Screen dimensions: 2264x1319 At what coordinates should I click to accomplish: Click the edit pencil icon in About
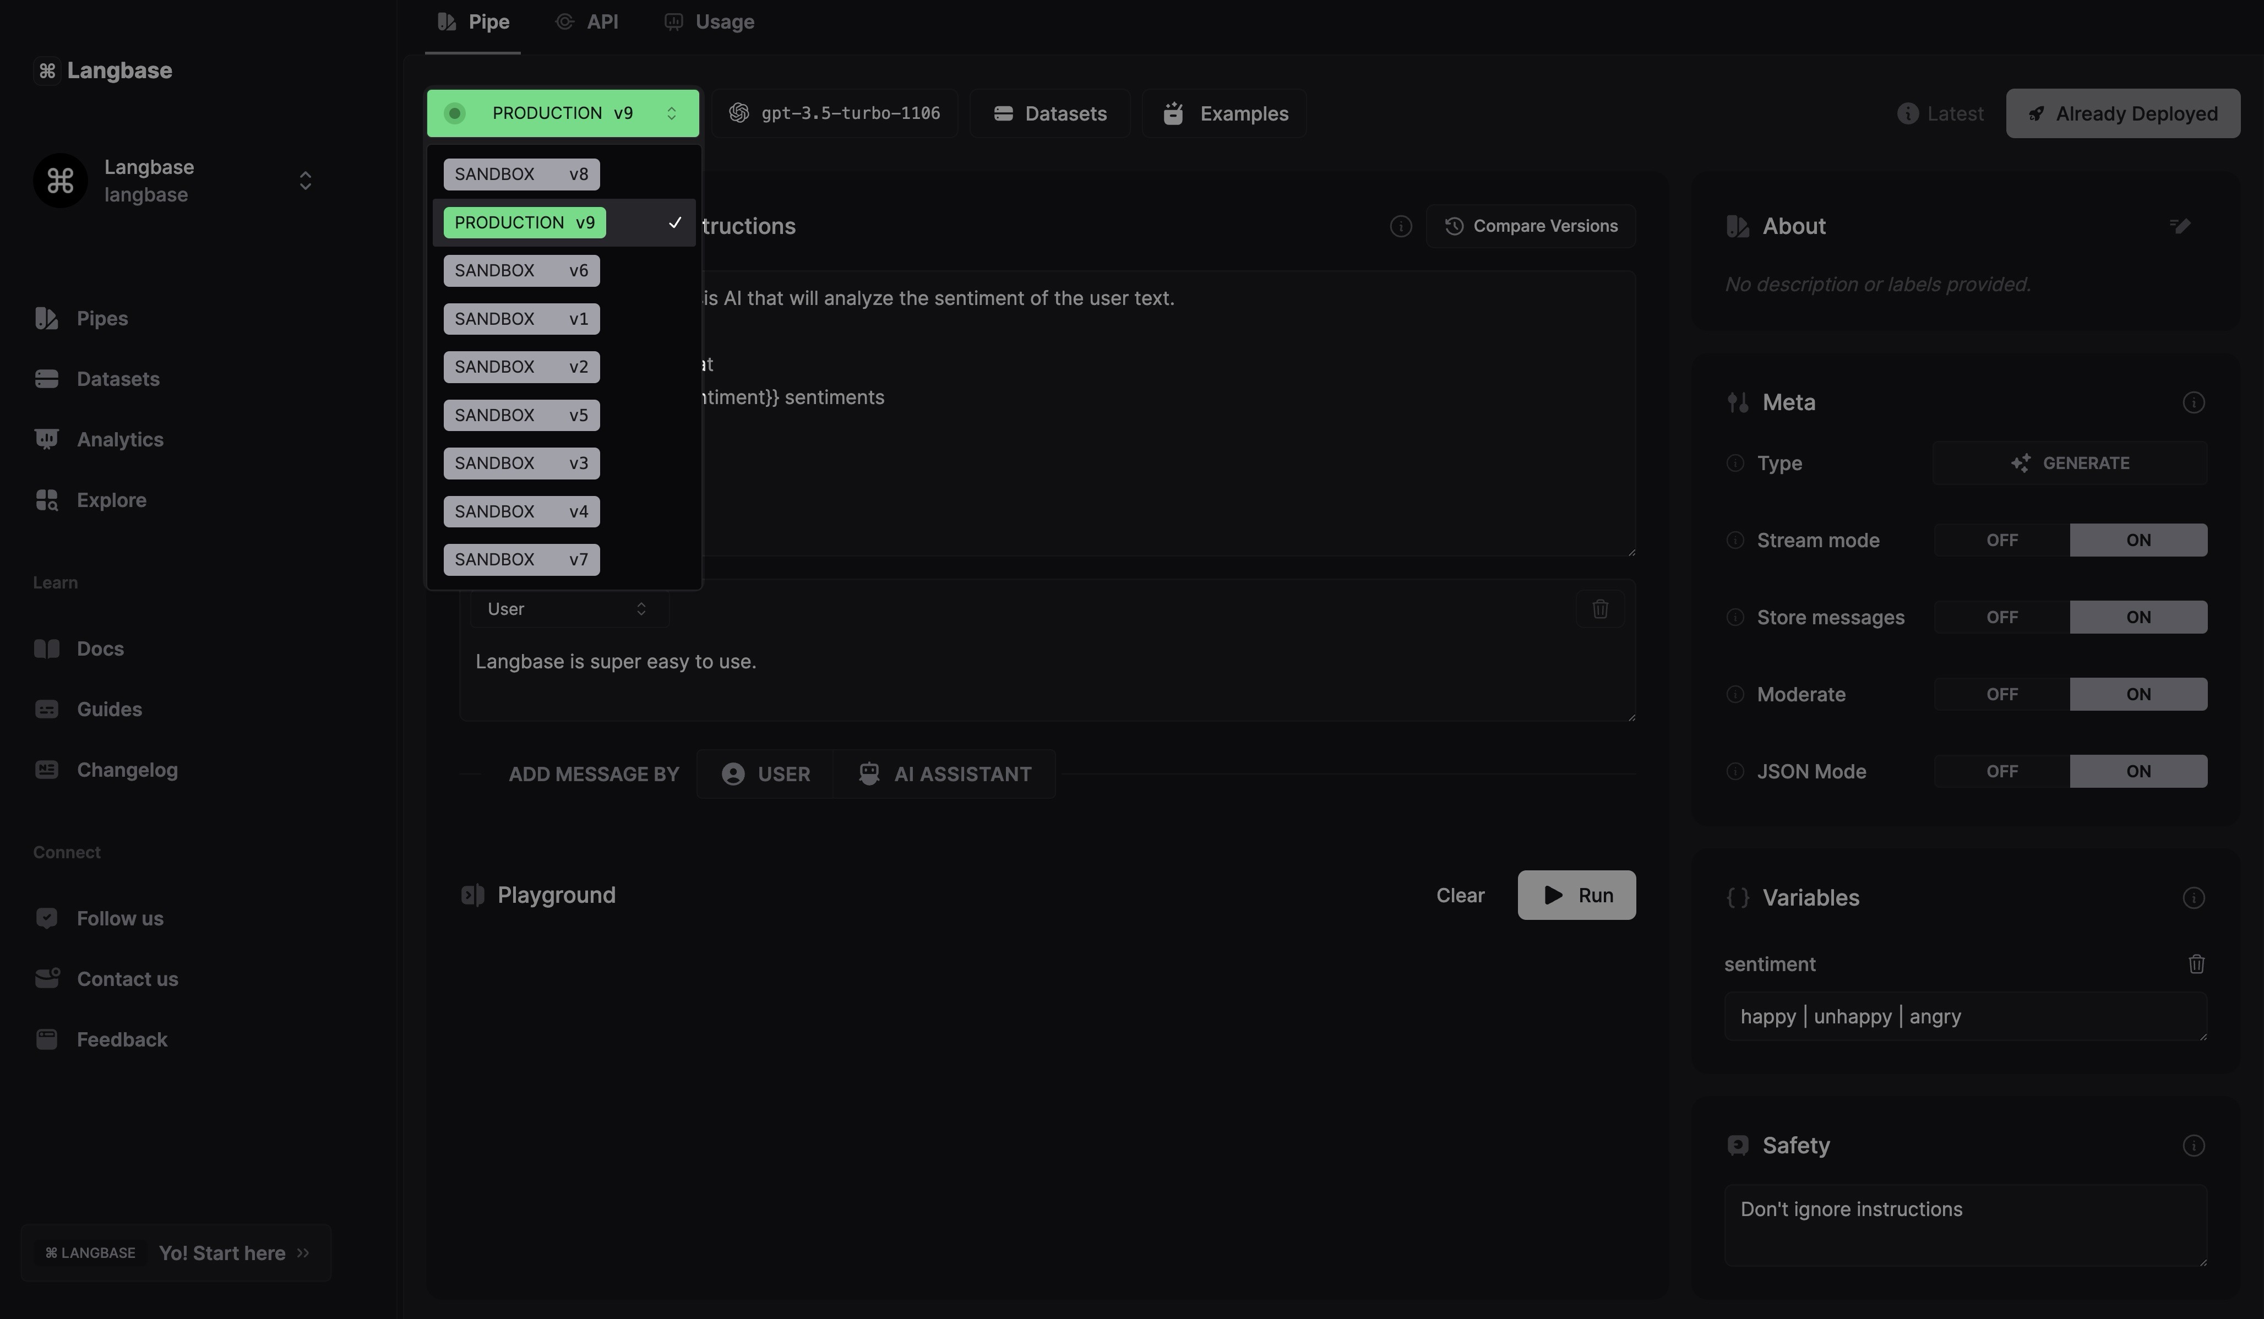point(2180,226)
